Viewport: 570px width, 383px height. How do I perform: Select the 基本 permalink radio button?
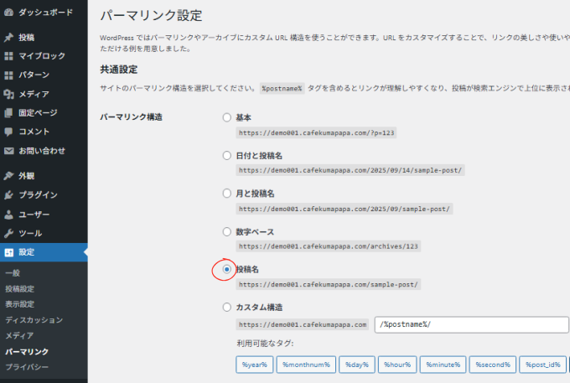[x=227, y=117]
